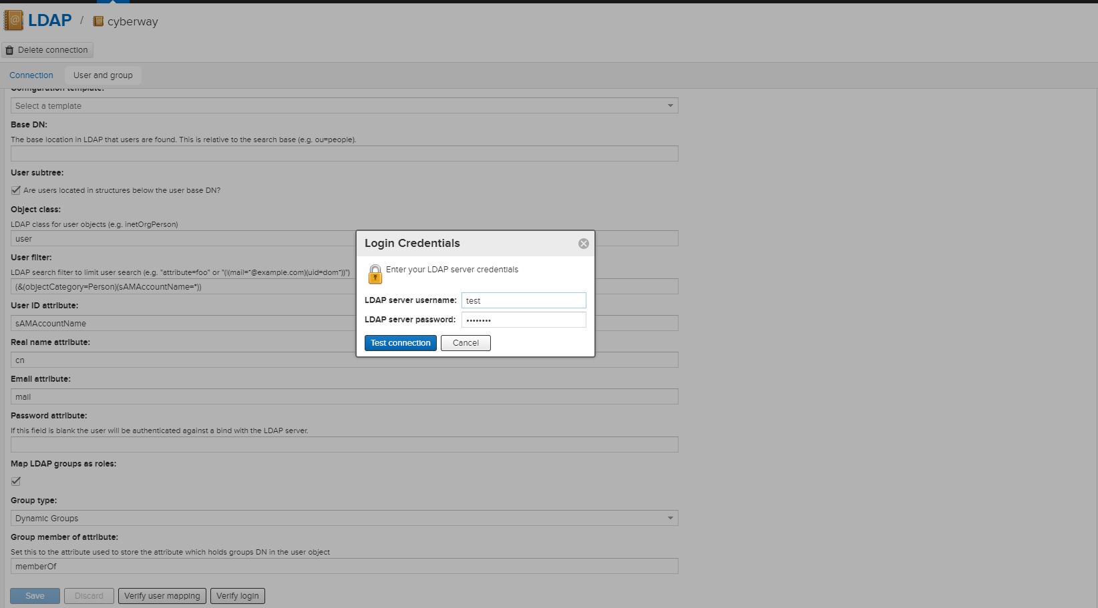
Task: Close the Login Credentials dialog
Action: [583, 244]
